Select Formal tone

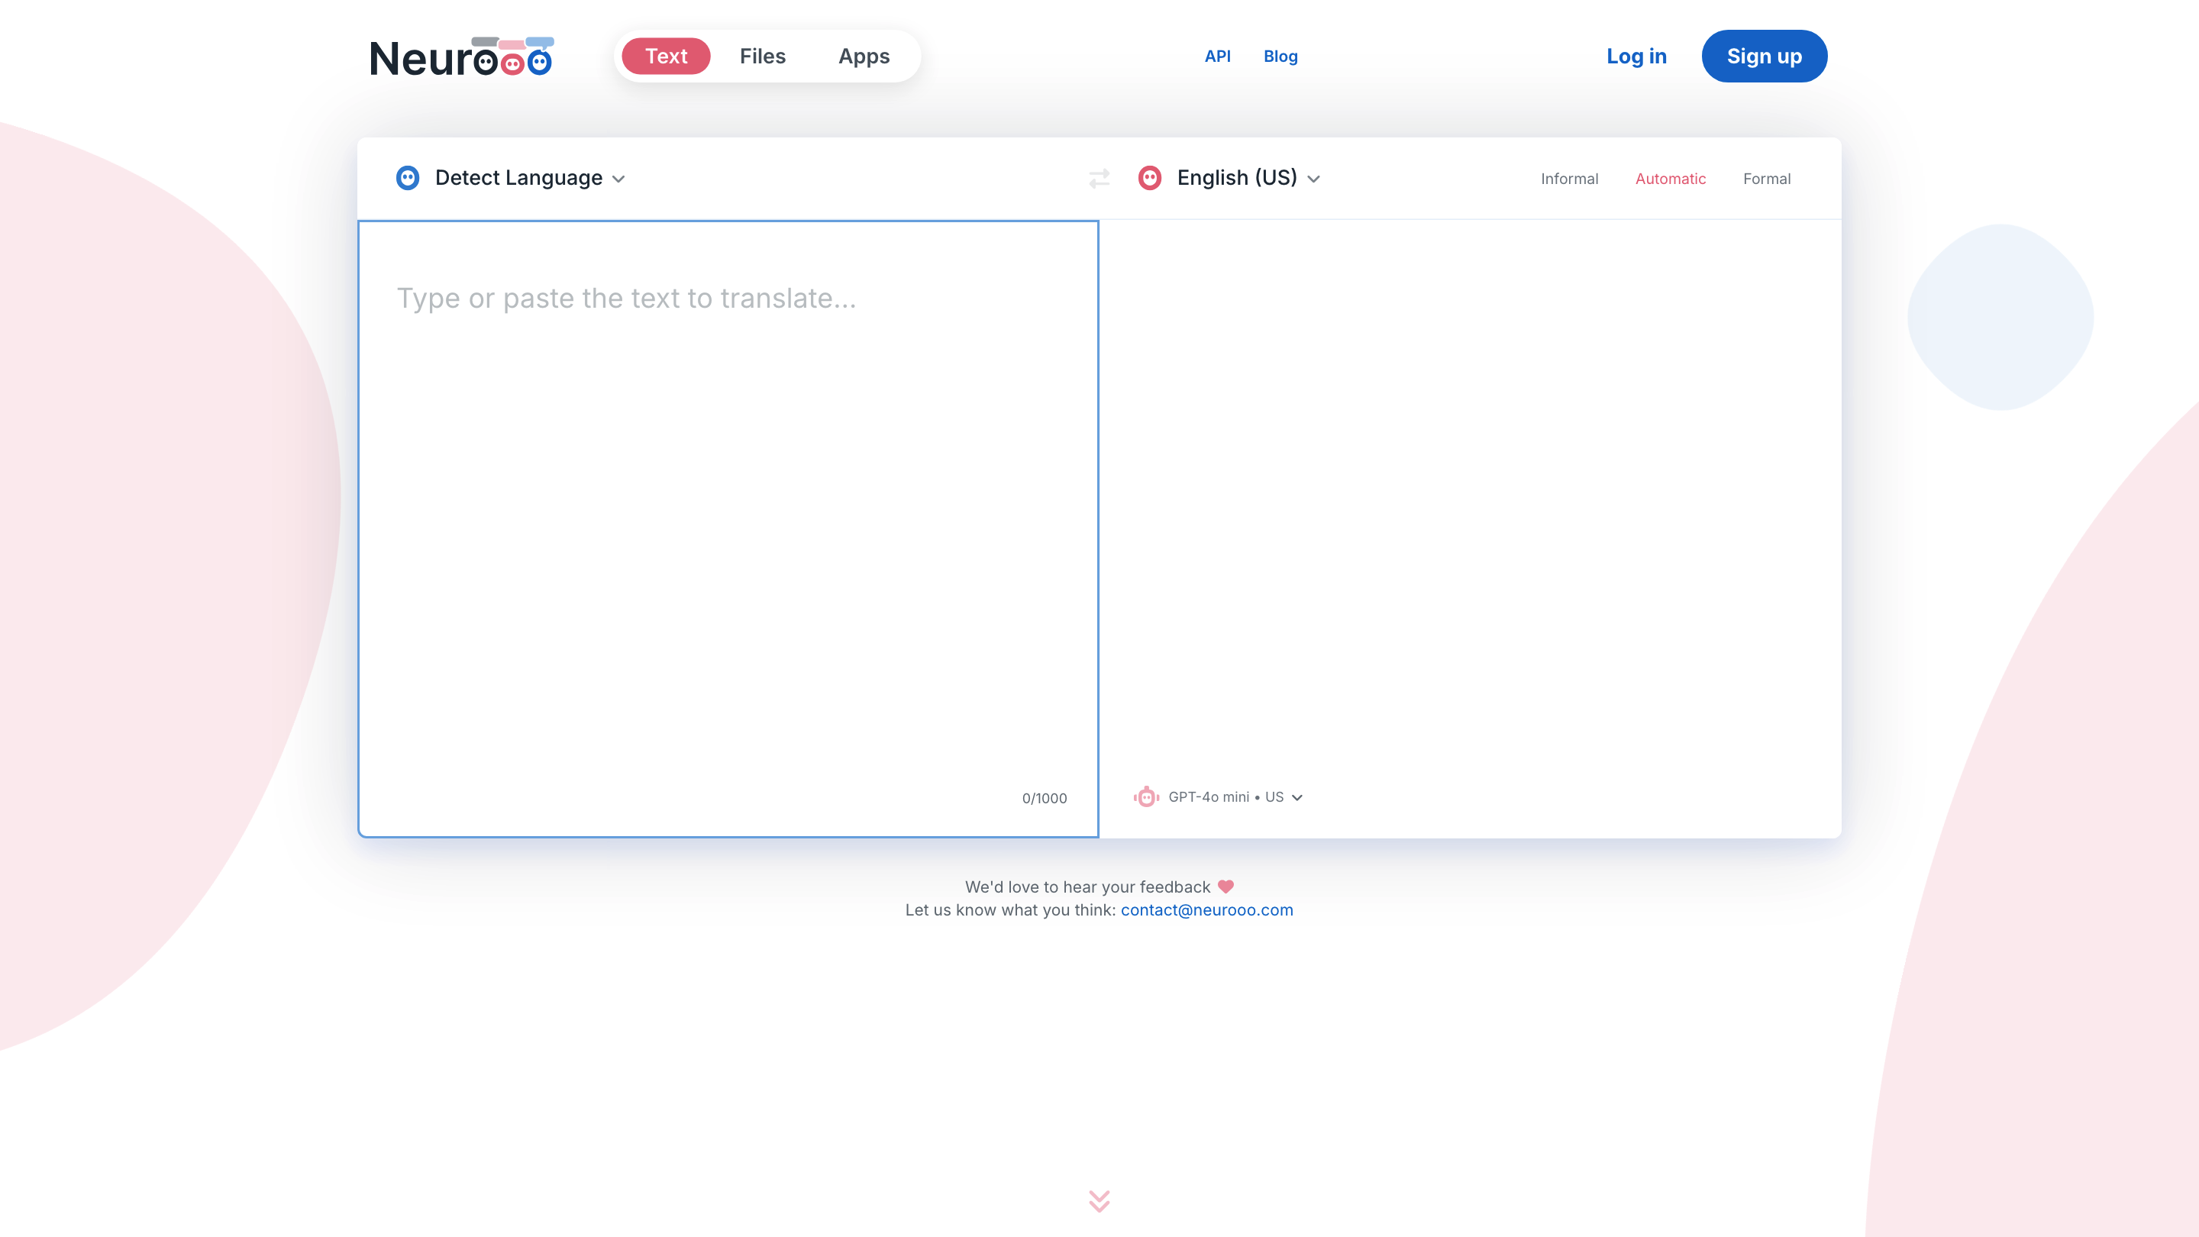1766,179
